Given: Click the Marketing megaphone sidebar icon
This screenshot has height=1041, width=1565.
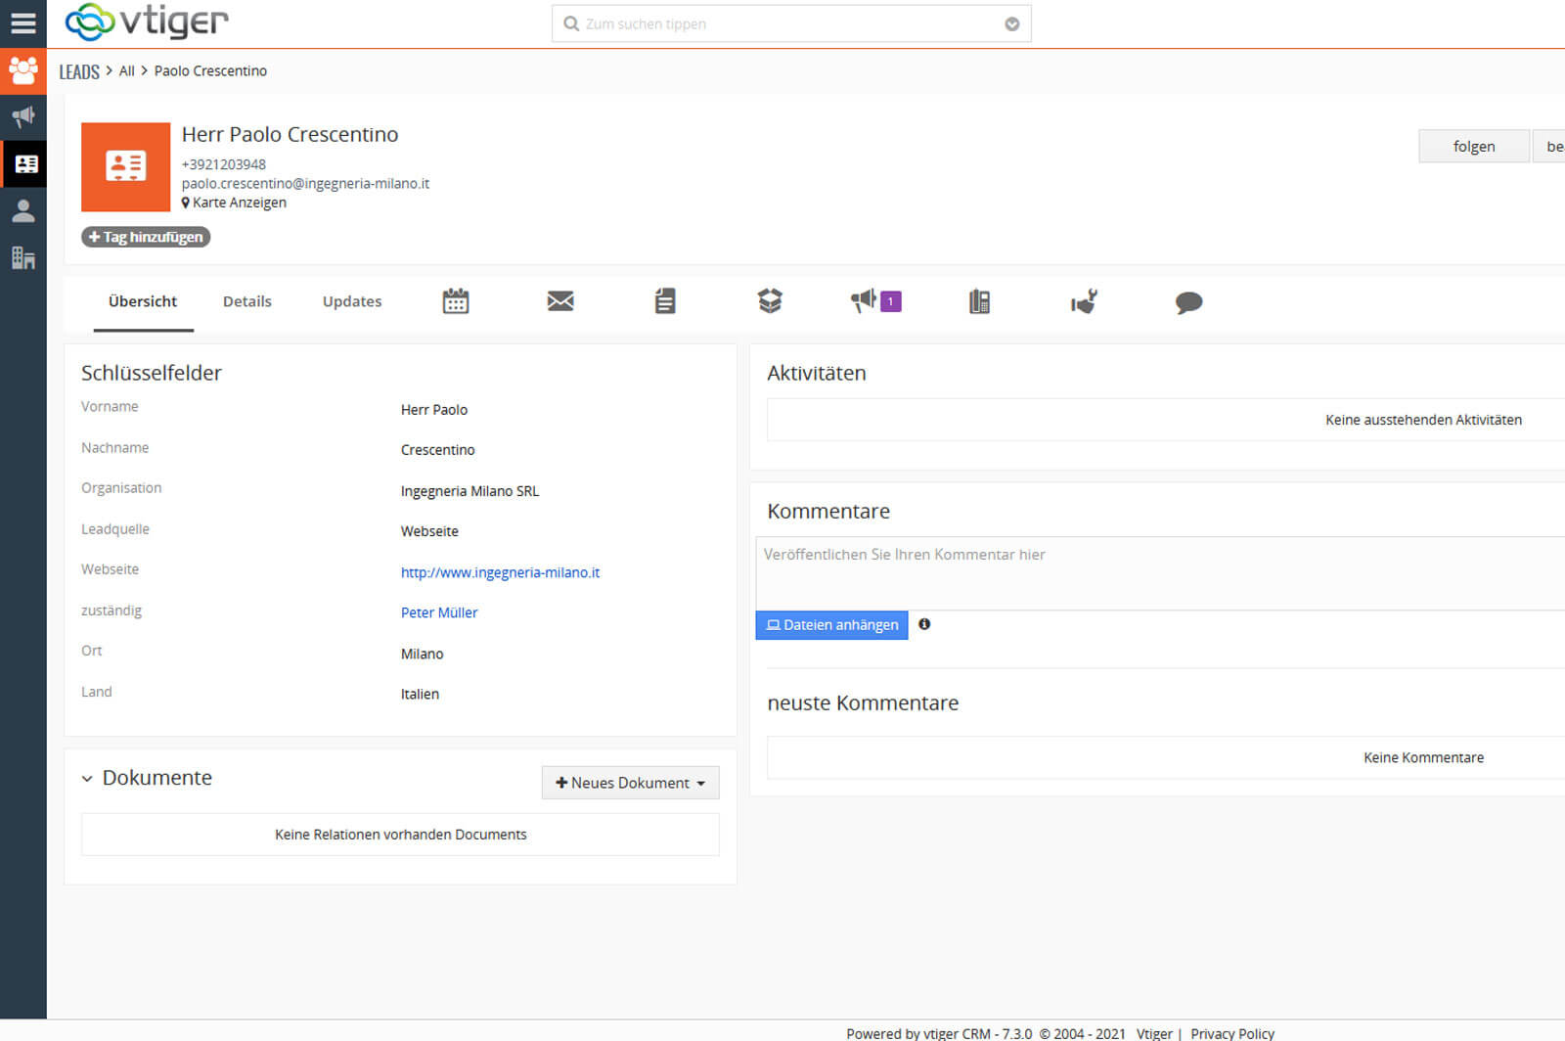Looking at the screenshot, I should tap(22, 117).
